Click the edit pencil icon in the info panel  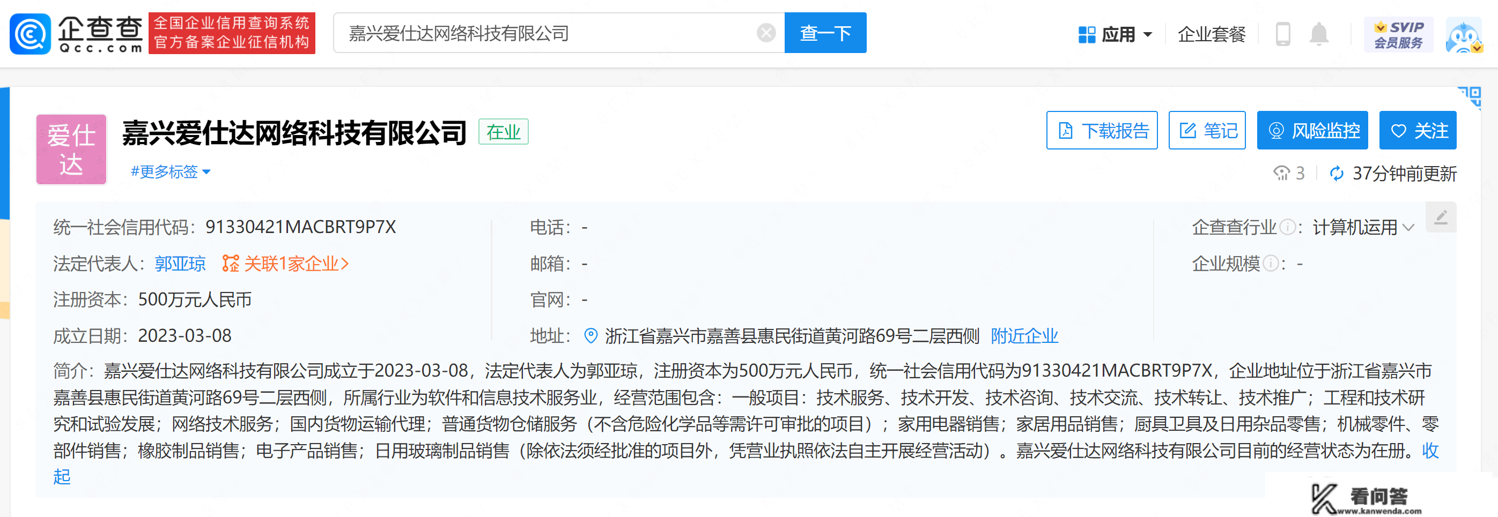click(1441, 218)
